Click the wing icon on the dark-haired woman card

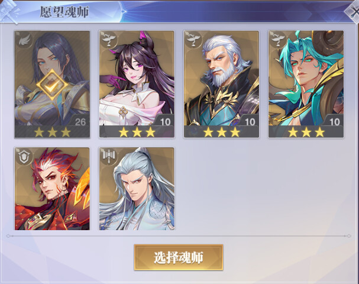pyautogui.click(x=24, y=41)
